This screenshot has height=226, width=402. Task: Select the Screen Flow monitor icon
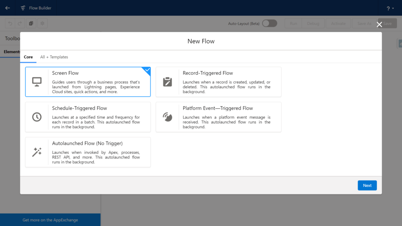[x=37, y=82]
